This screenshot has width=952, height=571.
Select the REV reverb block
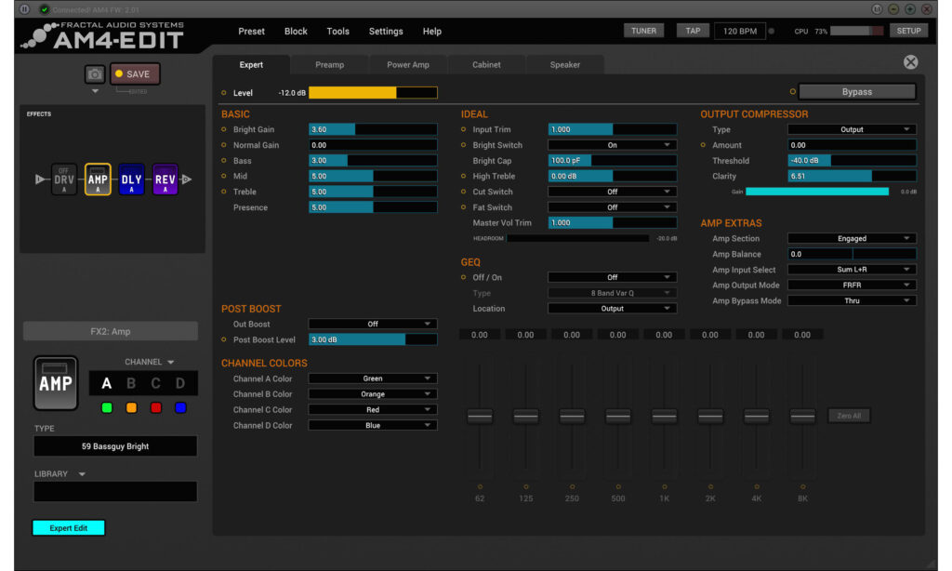[165, 179]
